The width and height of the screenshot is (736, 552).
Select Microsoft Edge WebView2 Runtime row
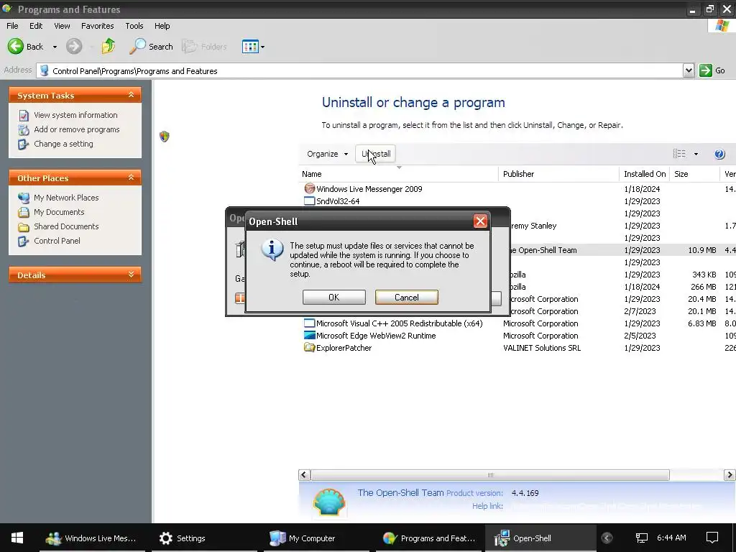516,336
